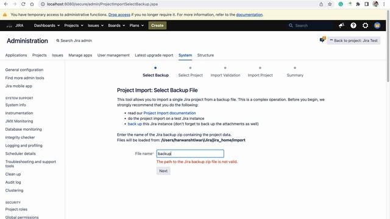Go forward with browser forward arrow
Image resolution: width=390 pixels, height=219 pixels.
(15, 4)
